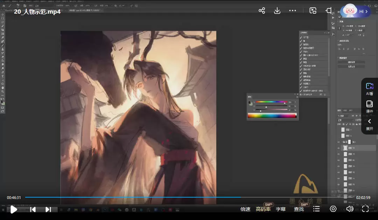378x220 pixels.
Task: Pick a color from the spectrum bar
Action: click(x=272, y=116)
